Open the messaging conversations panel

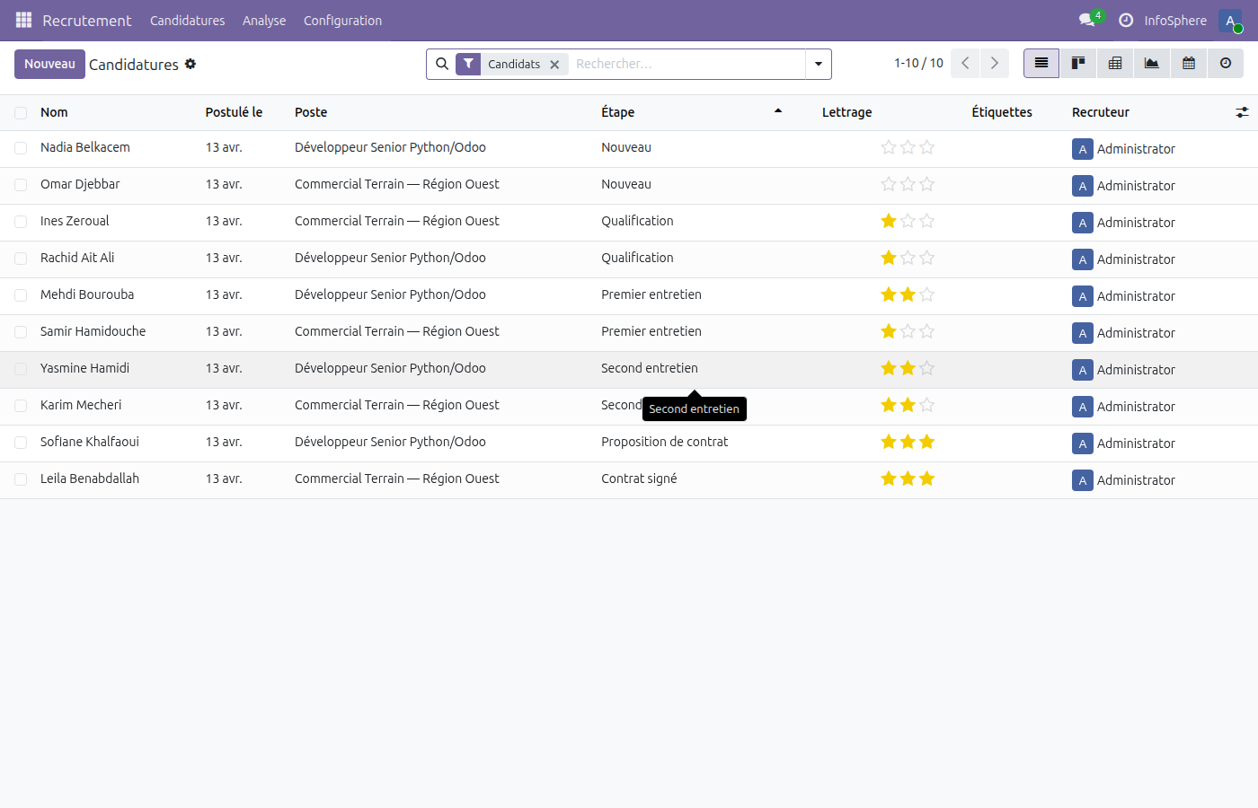[1085, 20]
